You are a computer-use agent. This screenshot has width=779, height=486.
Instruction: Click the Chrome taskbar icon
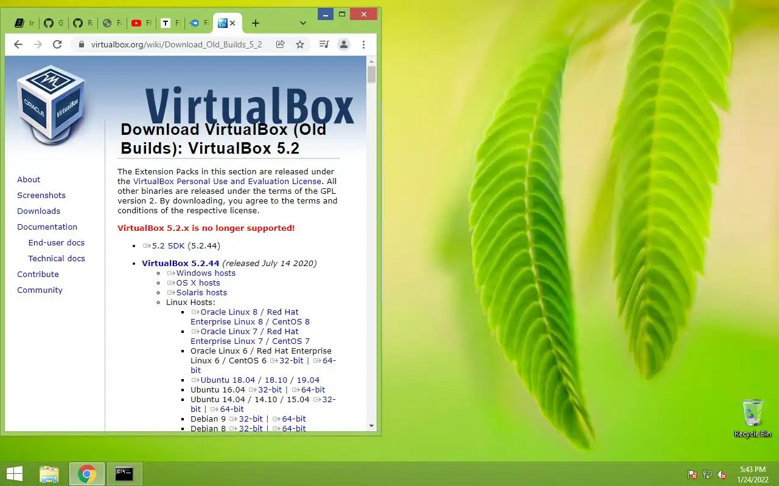(x=87, y=474)
